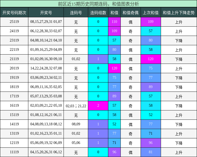Select draw numbers 02,03,09,21,22 05,10
Image resolution: width=197 pixels, height=157 pixels.
[x=46, y=105]
